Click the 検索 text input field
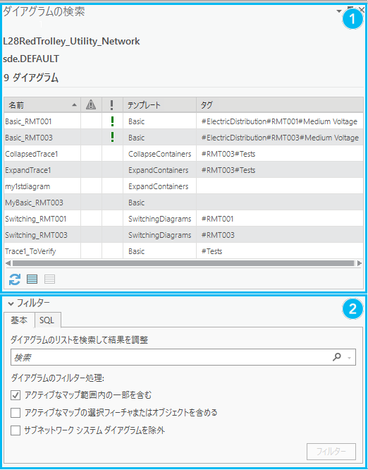 171,357
